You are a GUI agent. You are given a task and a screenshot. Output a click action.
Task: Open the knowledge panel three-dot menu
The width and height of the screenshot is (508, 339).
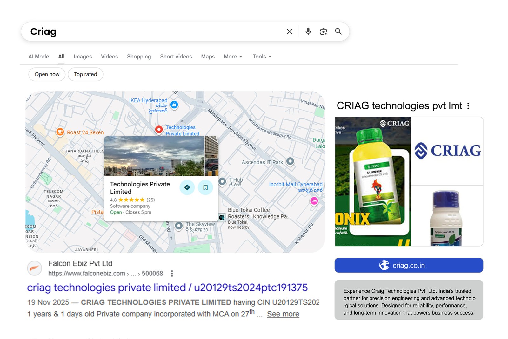tap(468, 106)
